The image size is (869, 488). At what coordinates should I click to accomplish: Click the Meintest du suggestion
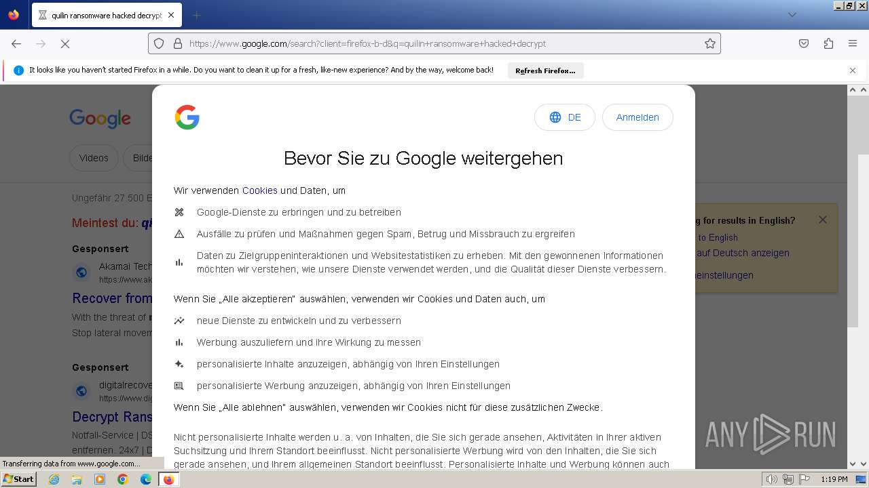pyautogui.click(x=112, y=223)
